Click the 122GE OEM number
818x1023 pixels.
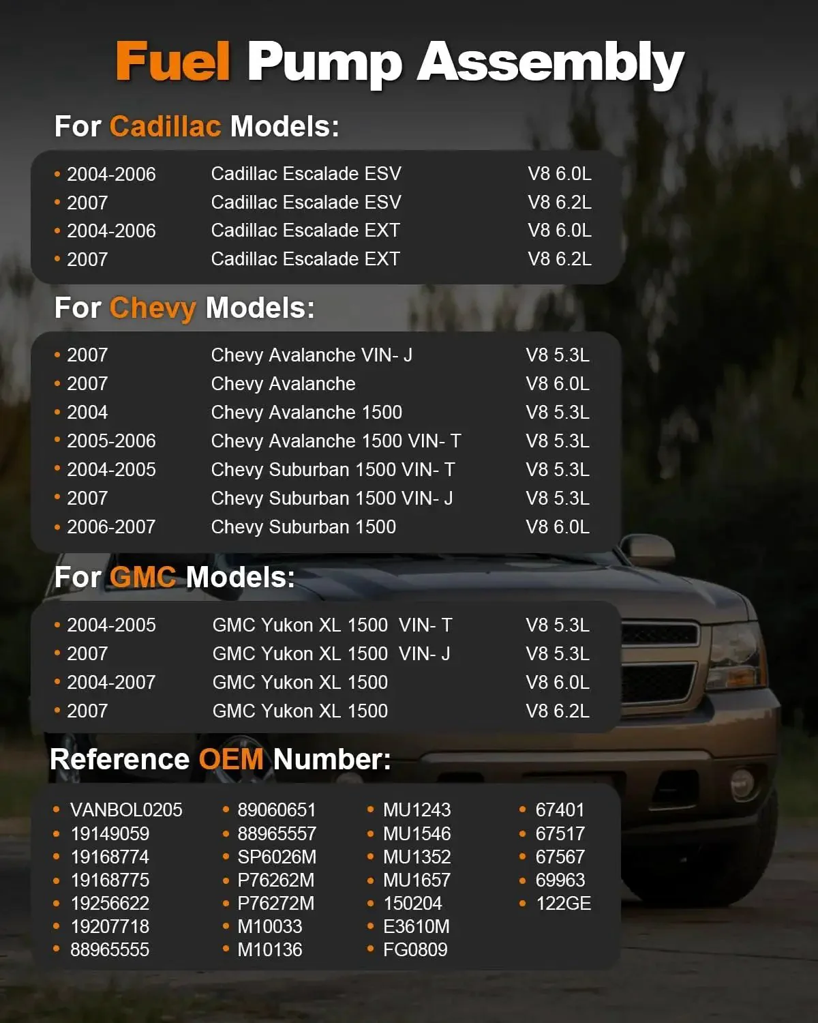coord(563,904)
